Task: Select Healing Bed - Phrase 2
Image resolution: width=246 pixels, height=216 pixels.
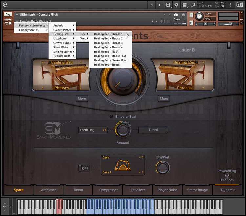Action: pos(110,38)
